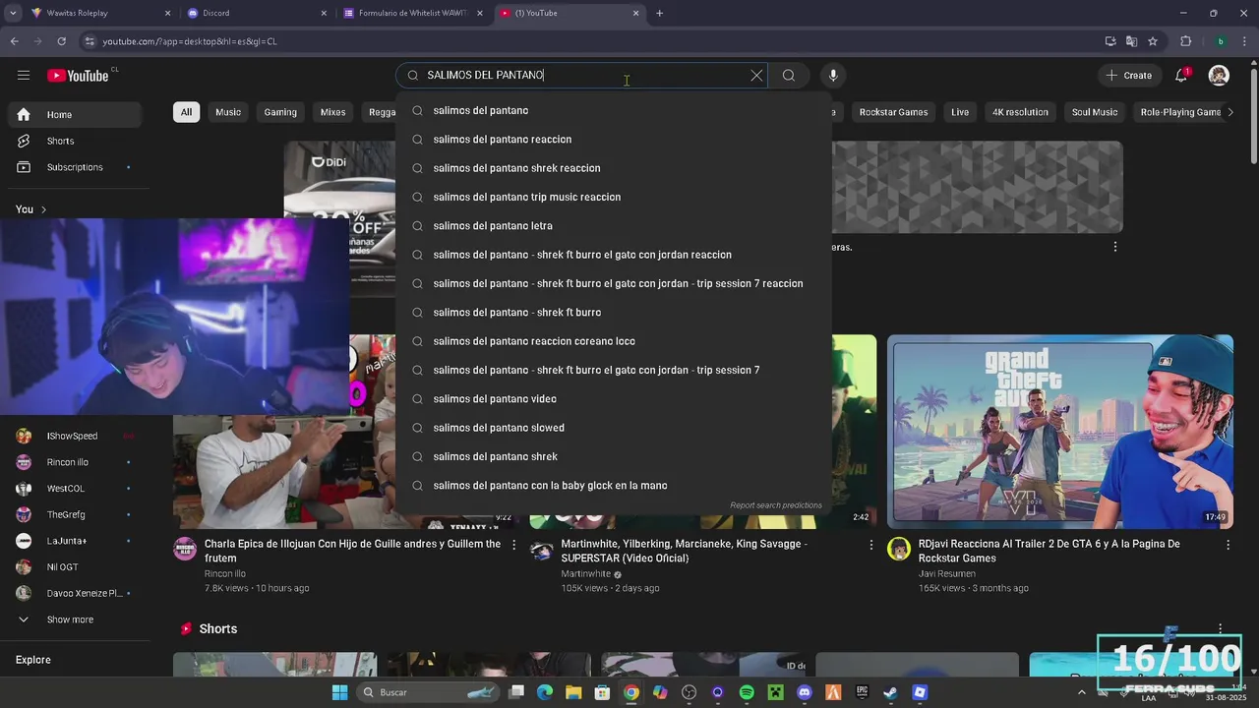This screenshot has width=1259, height=708.
Task: Select the Rockstar Games chip
Action: tap(893, 112)
